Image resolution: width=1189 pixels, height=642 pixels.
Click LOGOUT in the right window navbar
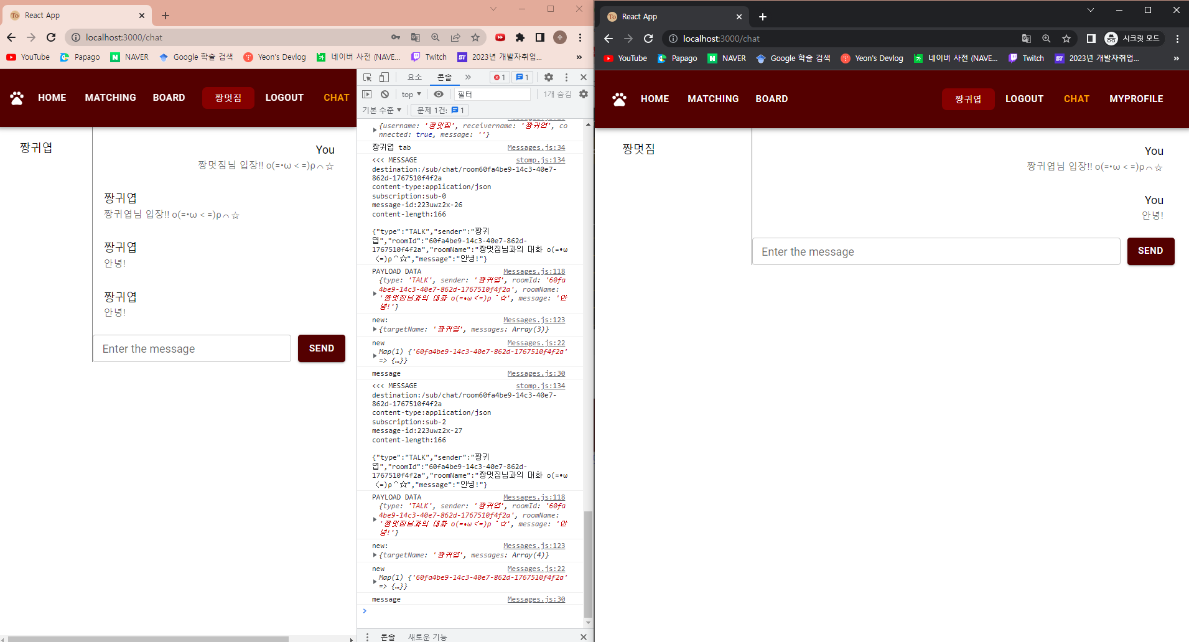(1024, 99)
